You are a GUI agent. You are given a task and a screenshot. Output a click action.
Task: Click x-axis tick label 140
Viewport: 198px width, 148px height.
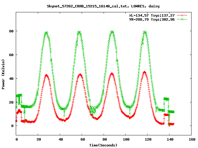170,139
